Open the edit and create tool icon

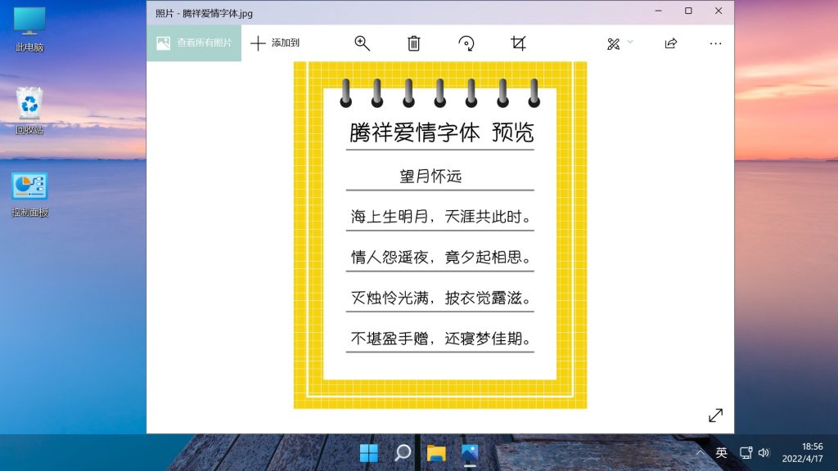[x=614, y=43]
